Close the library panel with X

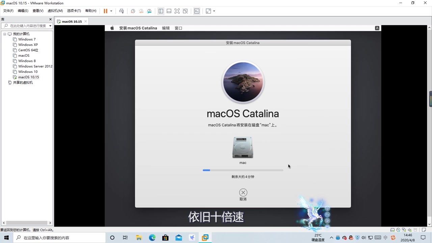50,19
